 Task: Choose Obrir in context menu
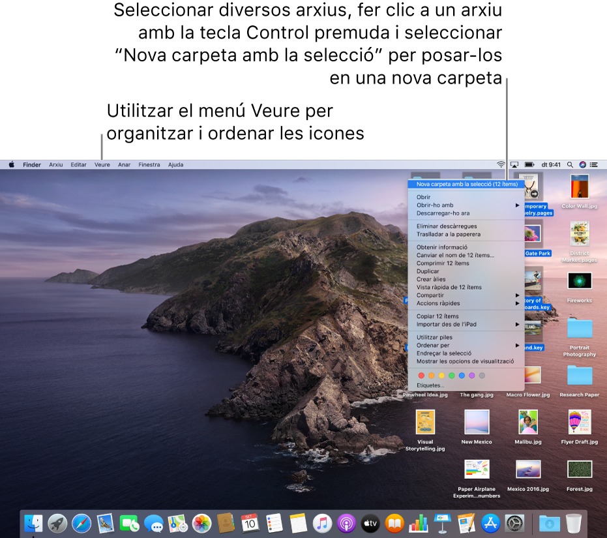(466, 197)
